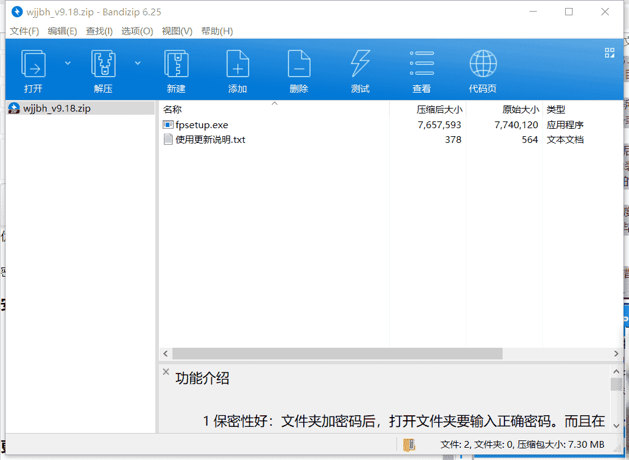Viewport: 629px width, 460px height.
Task: Expand the 解压 dropdown arrow
Action: pyautogui.click(x=137, y=63)
